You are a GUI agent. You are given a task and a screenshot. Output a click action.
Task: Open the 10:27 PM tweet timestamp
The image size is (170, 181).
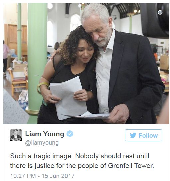(23, 176)
